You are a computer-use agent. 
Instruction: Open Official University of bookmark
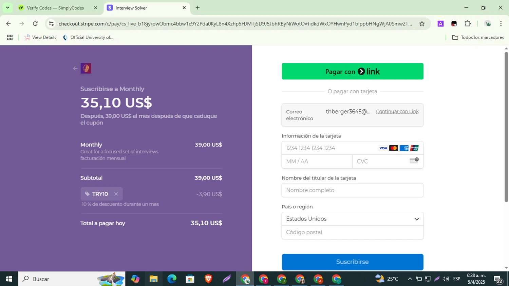coord(88,38)
